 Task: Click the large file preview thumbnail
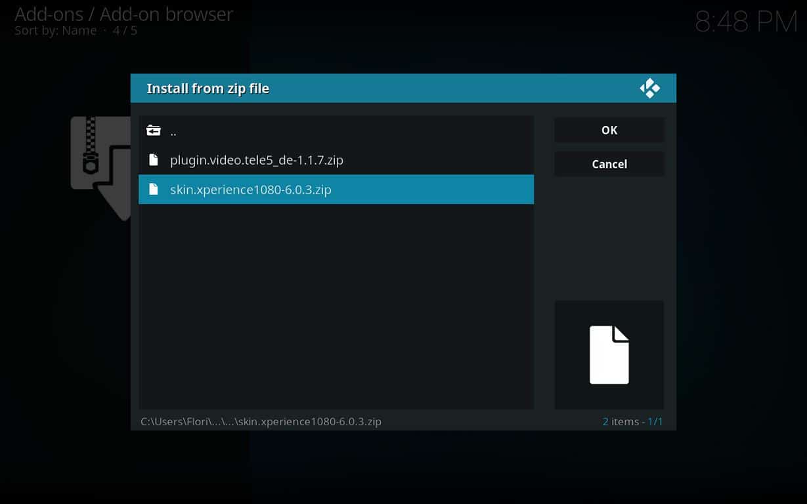click(609, 355)
